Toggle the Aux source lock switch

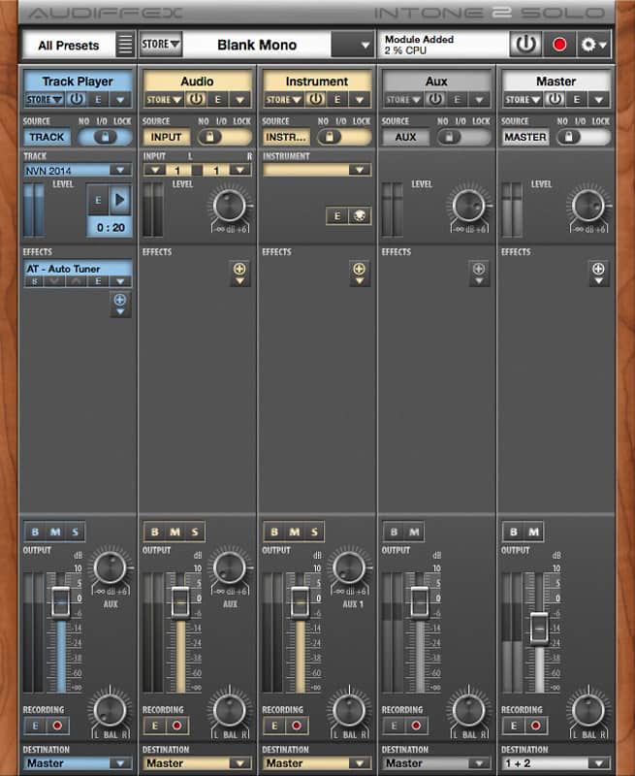[x=463, y=137]
